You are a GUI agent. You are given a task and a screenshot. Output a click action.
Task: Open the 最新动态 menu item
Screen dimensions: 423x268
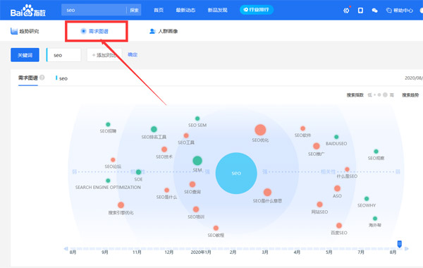[x=185, y=11]
